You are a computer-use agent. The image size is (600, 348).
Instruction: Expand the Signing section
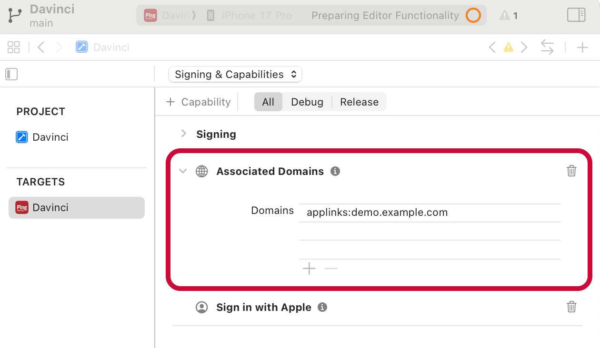184,134
